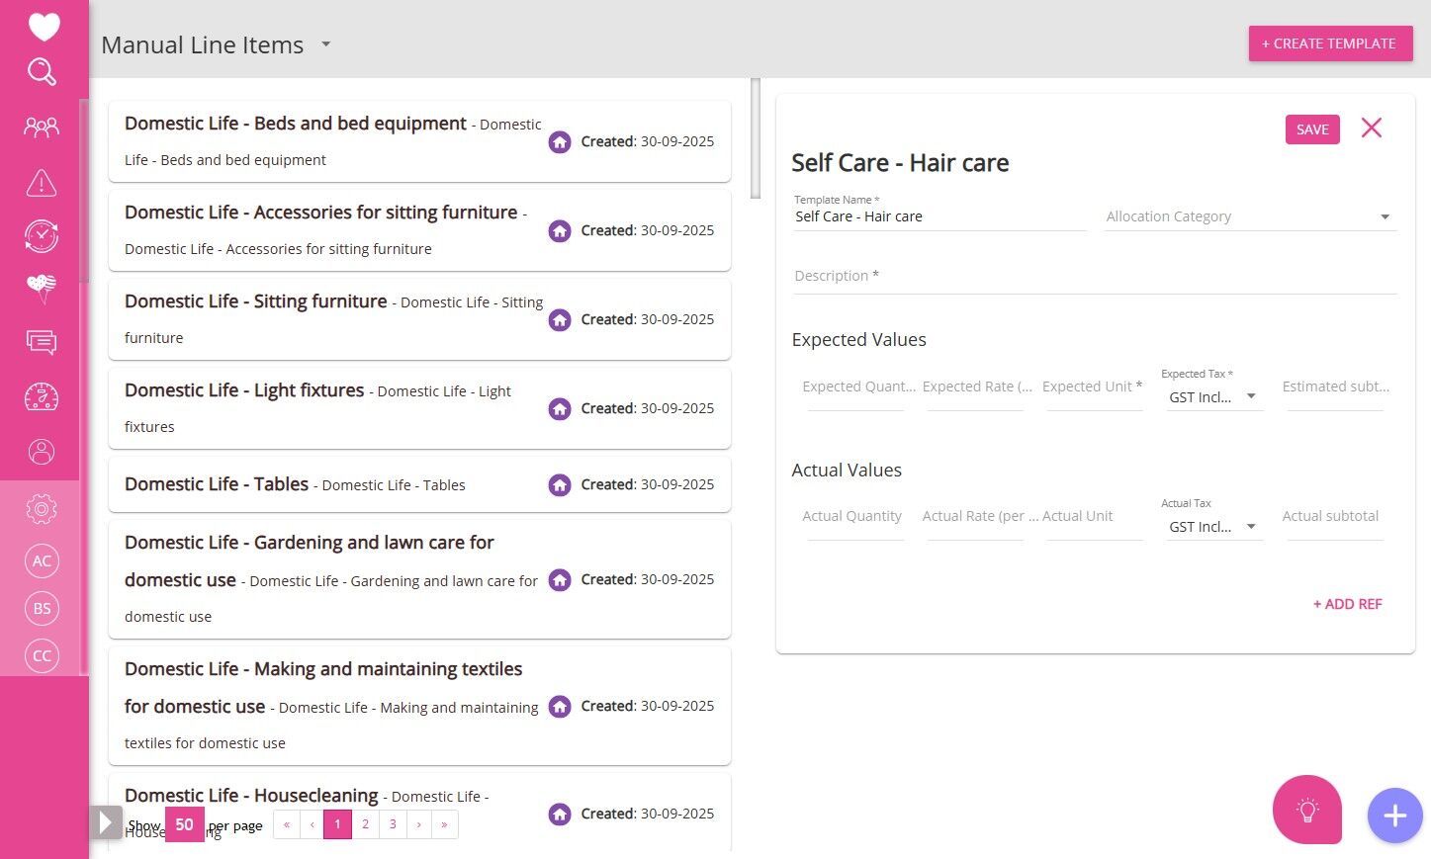Click the warning triangle alerts icon
This screenshot has width=1431, height=859.
click(x=42, y=183)
